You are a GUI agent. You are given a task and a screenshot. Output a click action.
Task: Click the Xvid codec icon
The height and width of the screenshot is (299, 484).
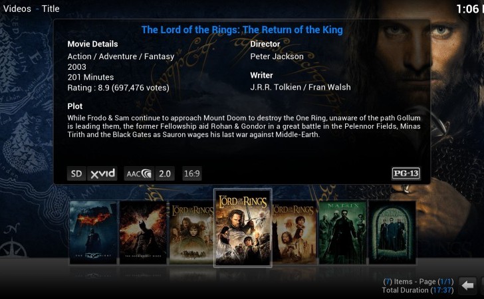(x=102, y=173)
